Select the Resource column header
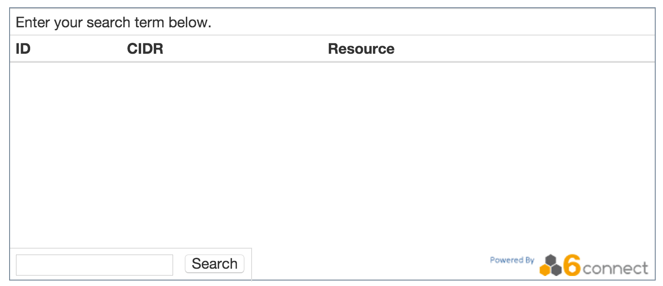The image size is (663, 286). click(361, 49)
